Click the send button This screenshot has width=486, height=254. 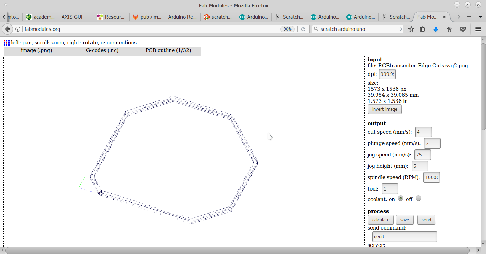[426, 220]
